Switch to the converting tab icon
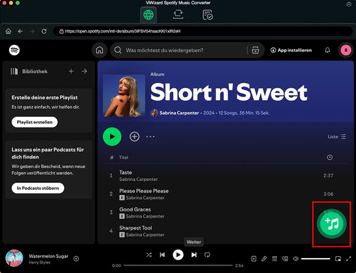356x273 pixels. (x=178, y=14)
